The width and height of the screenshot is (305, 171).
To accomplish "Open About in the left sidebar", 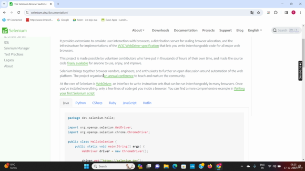I will 9,66.
